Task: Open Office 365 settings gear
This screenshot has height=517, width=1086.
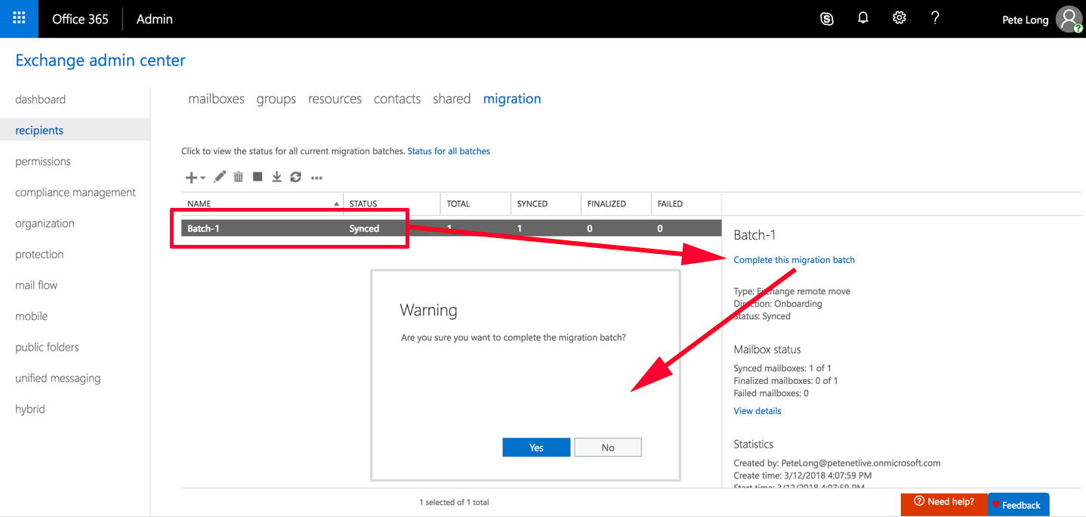Action: [x=899, y=18]
